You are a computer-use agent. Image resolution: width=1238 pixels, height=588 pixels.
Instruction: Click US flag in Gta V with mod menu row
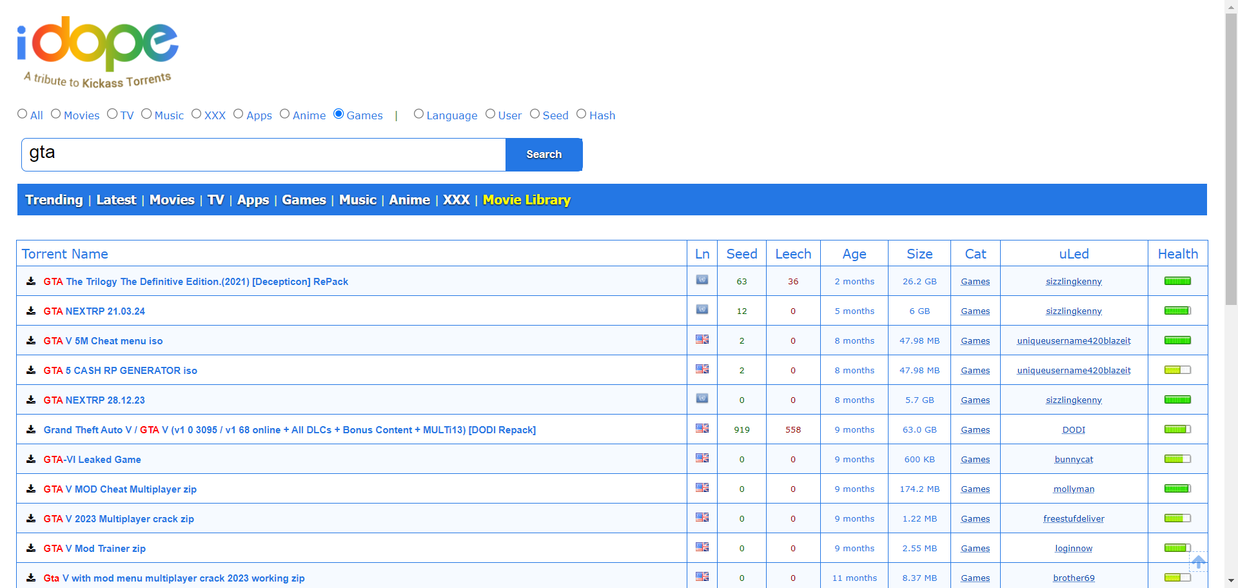coord(702,576)
